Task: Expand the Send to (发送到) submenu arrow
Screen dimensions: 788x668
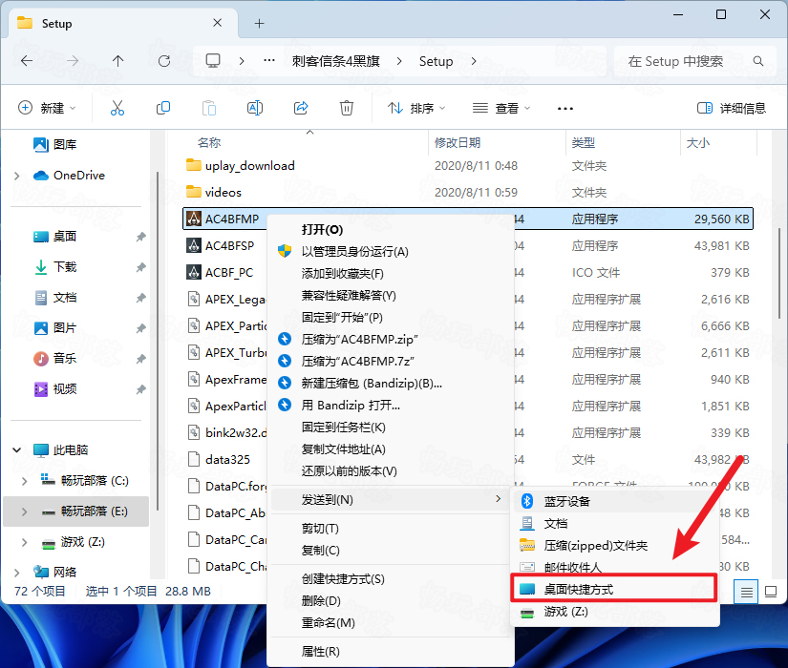Action: point(498,499)
